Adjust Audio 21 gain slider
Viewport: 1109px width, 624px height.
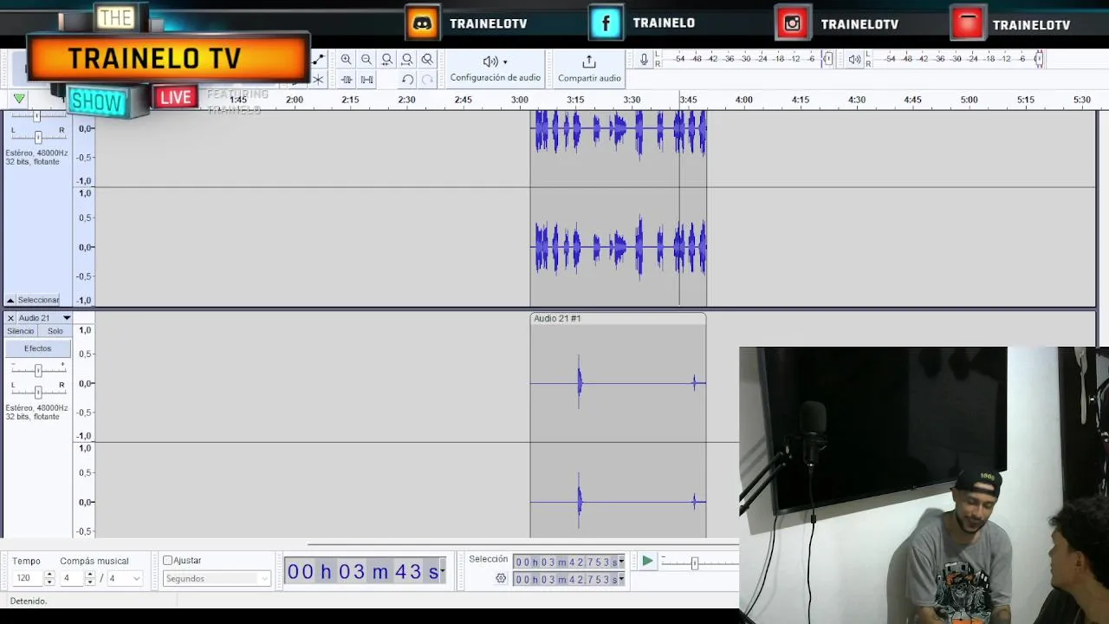coord(38,370)
